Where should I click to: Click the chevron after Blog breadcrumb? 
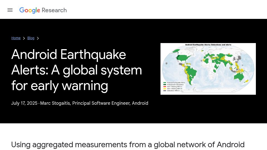(x=38, y=38)
